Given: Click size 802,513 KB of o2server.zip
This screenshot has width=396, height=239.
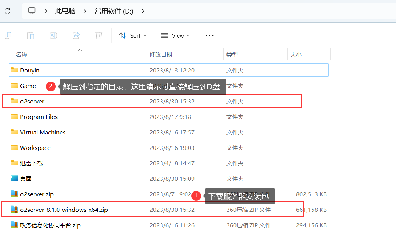Looking at the screenshot, I should click(312, 194).
